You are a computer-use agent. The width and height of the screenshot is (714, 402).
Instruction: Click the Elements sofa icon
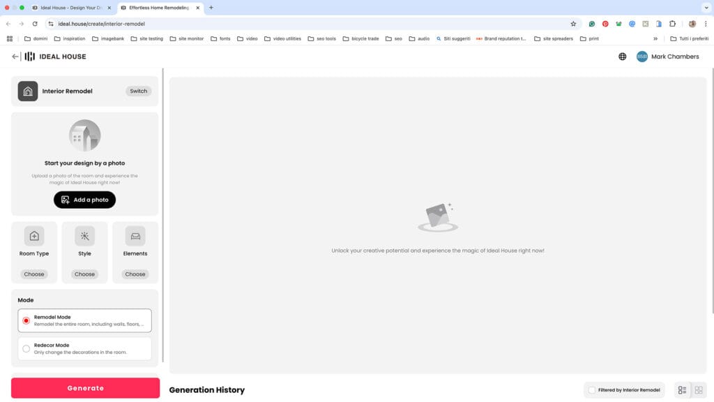tap(135, 236)
